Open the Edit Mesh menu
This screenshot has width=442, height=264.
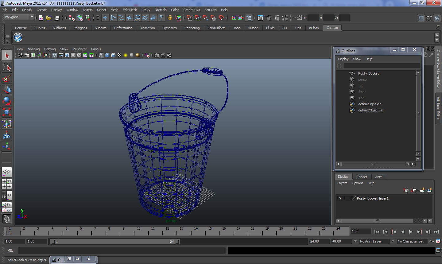pyautogui.click(x=130, y=10)
